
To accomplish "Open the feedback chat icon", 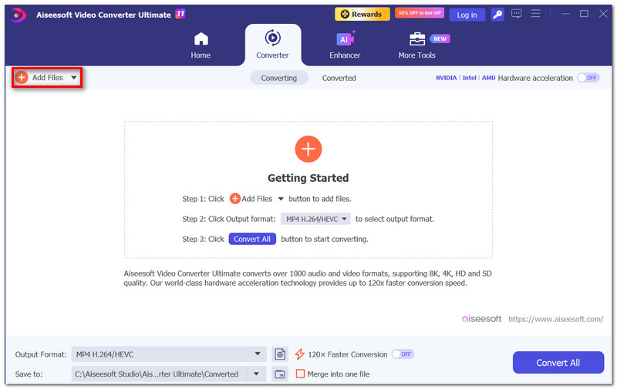I will coord(516,14).
